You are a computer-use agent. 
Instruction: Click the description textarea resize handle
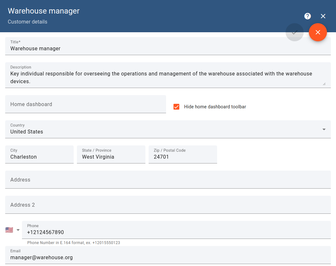(x=325, y=84)
